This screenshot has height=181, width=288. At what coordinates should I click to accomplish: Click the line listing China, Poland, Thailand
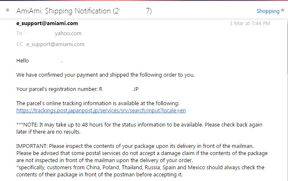tap(140, 168)
